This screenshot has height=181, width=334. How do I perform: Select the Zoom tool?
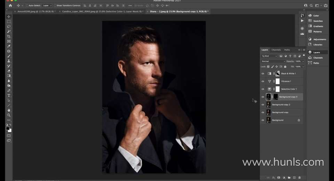tap(9, 115)
